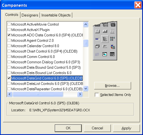Click the ImageList stacked images icon
The image size is (143, 135).
[97, 46]
